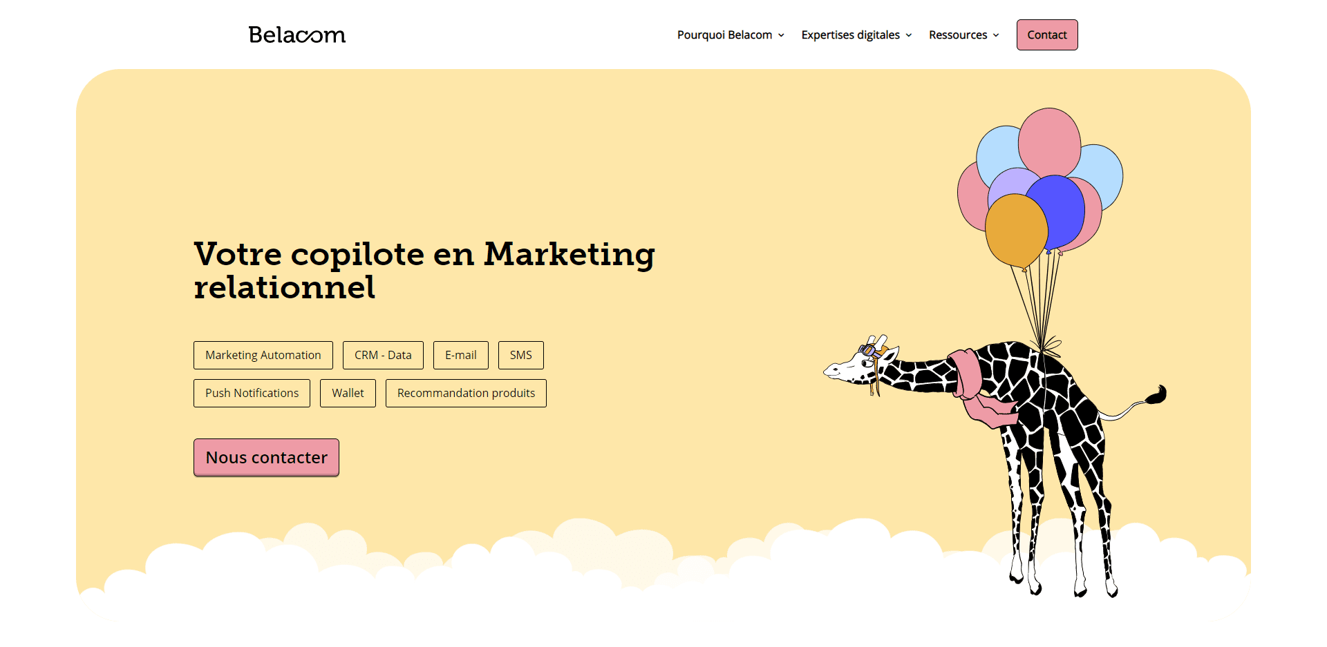Open the Ressources menu item
The image size is (1327, 647).
pyautogui.click(x=963, y=35)
